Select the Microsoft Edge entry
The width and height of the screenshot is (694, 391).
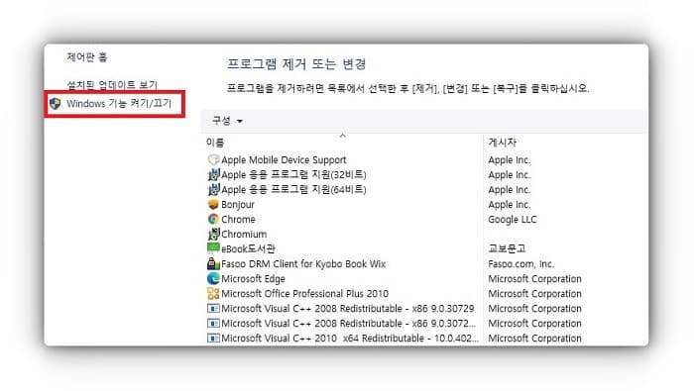pyautogui.click(x=253, y=279)
